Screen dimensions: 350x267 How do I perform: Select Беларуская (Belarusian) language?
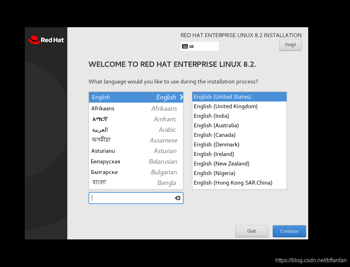pyautogui.click(x=136, y=162)
